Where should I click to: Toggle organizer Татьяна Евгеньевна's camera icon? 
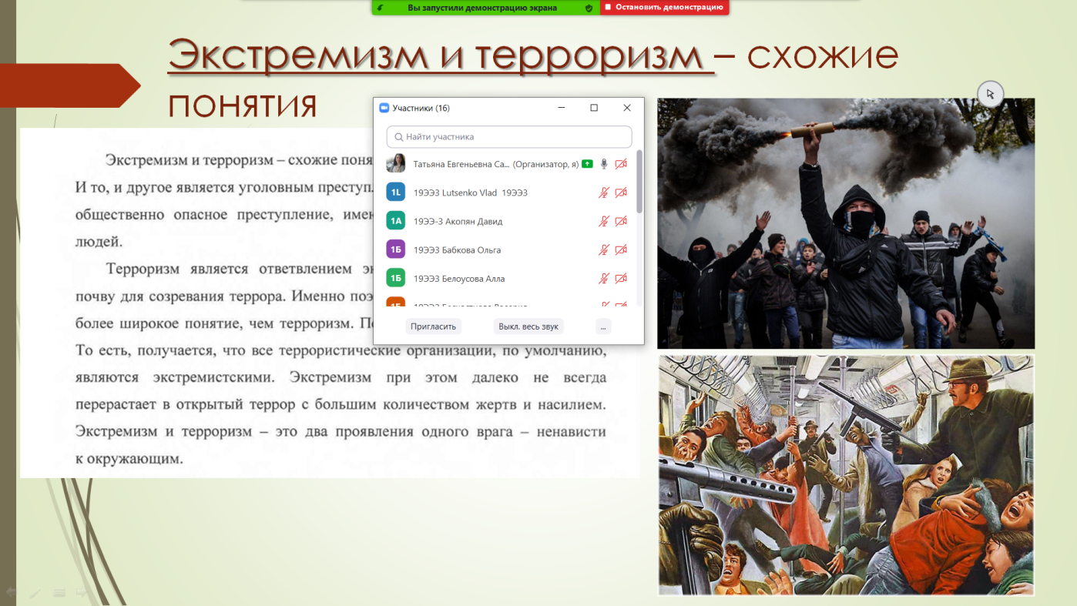coord(621,164)
